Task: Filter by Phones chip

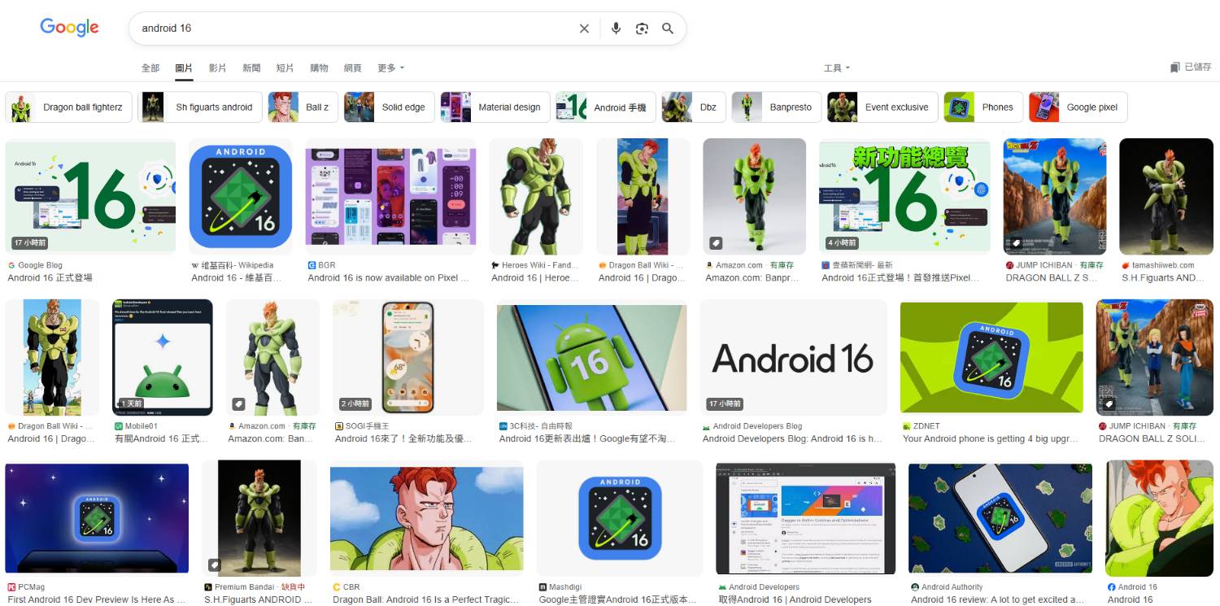Action: click(983, 107)
